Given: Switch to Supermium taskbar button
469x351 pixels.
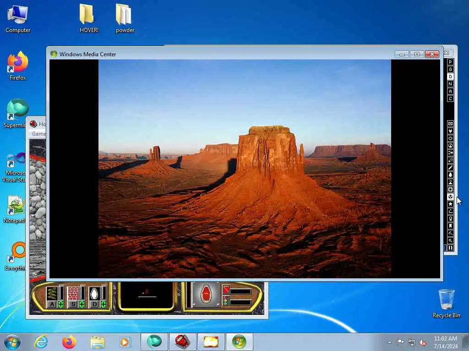Looking at the screenshot, I should click(154, 342).
